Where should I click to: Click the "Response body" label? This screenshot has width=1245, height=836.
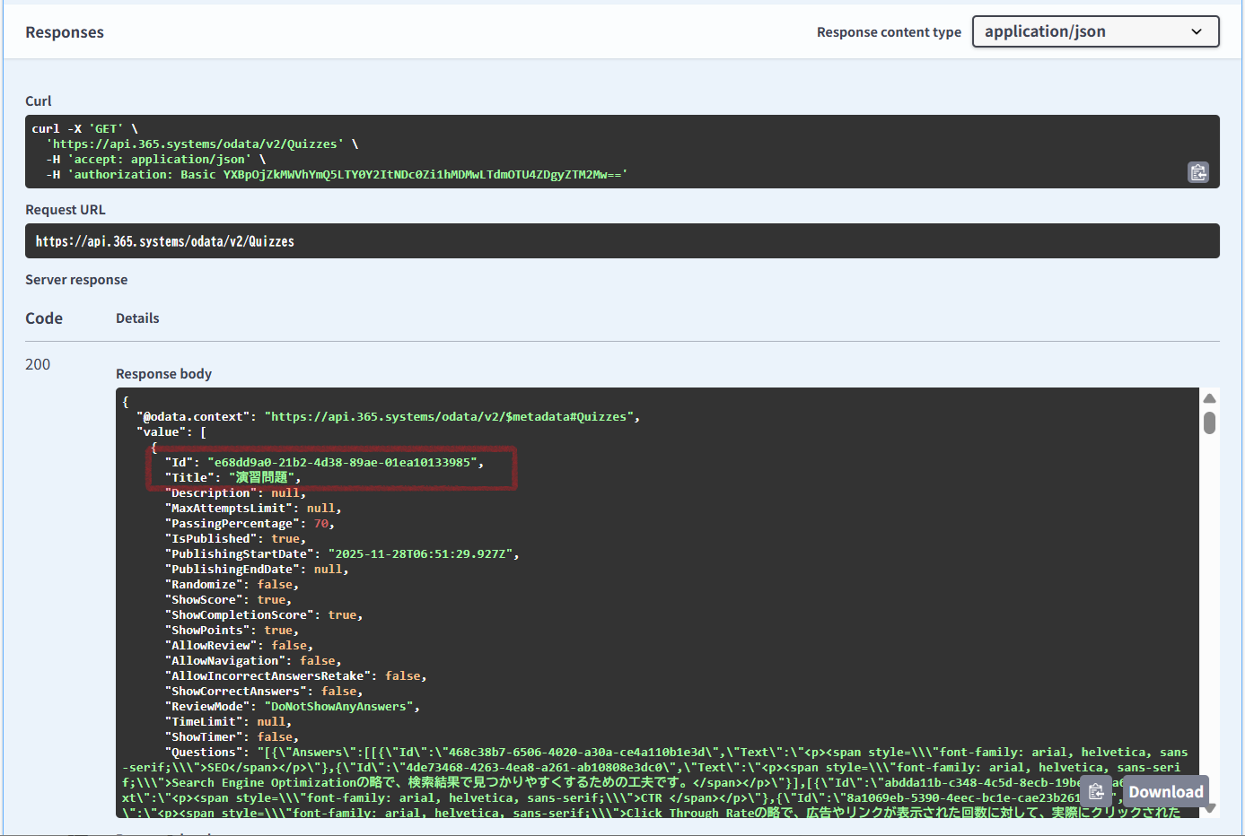click(x=163, y=374)
